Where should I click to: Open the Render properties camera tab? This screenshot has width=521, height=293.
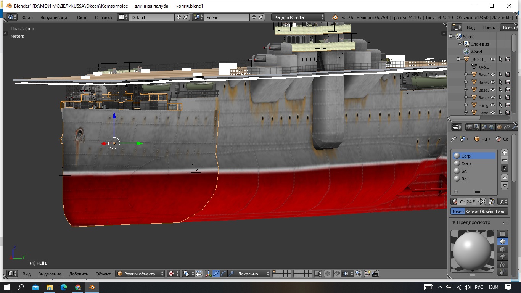(x=469, y=127)
